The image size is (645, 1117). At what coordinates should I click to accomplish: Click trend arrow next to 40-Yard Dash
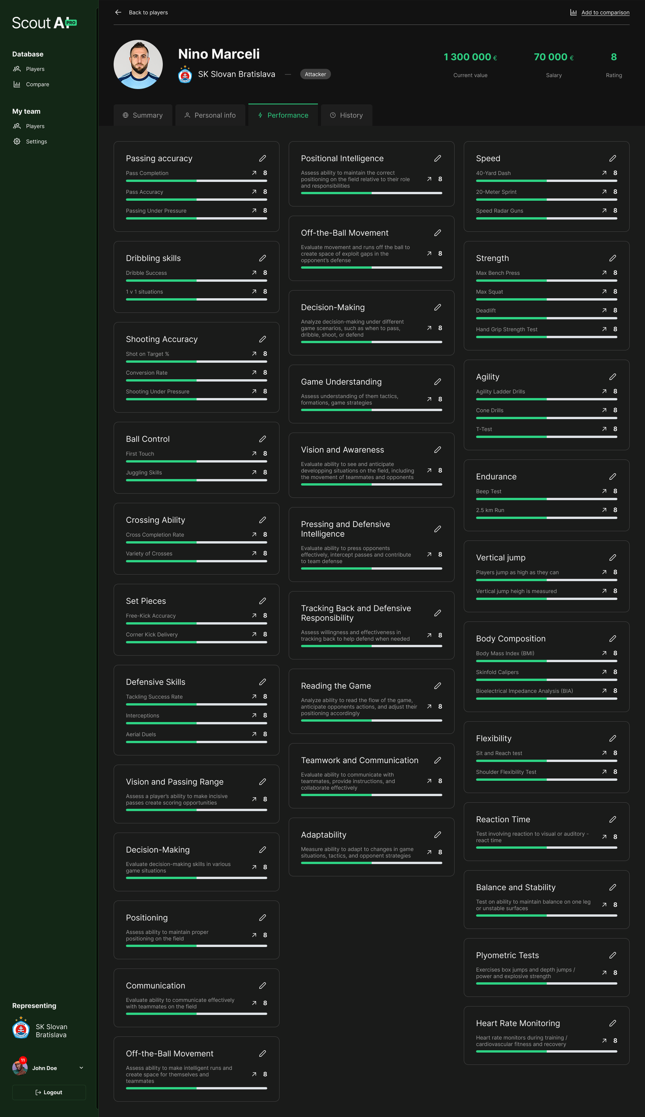604,173
